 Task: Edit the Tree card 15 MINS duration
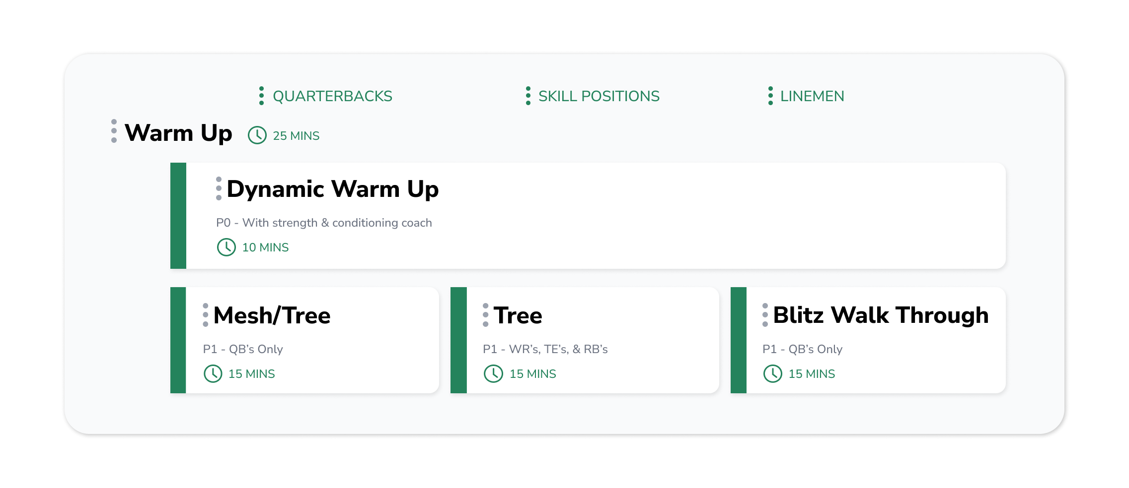click(532, 374)
